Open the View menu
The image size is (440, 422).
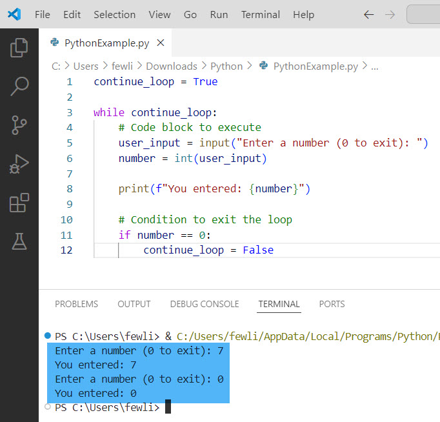point(159,15)
